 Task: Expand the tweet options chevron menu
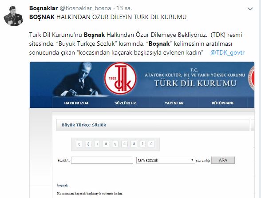(x=250, y=9)
